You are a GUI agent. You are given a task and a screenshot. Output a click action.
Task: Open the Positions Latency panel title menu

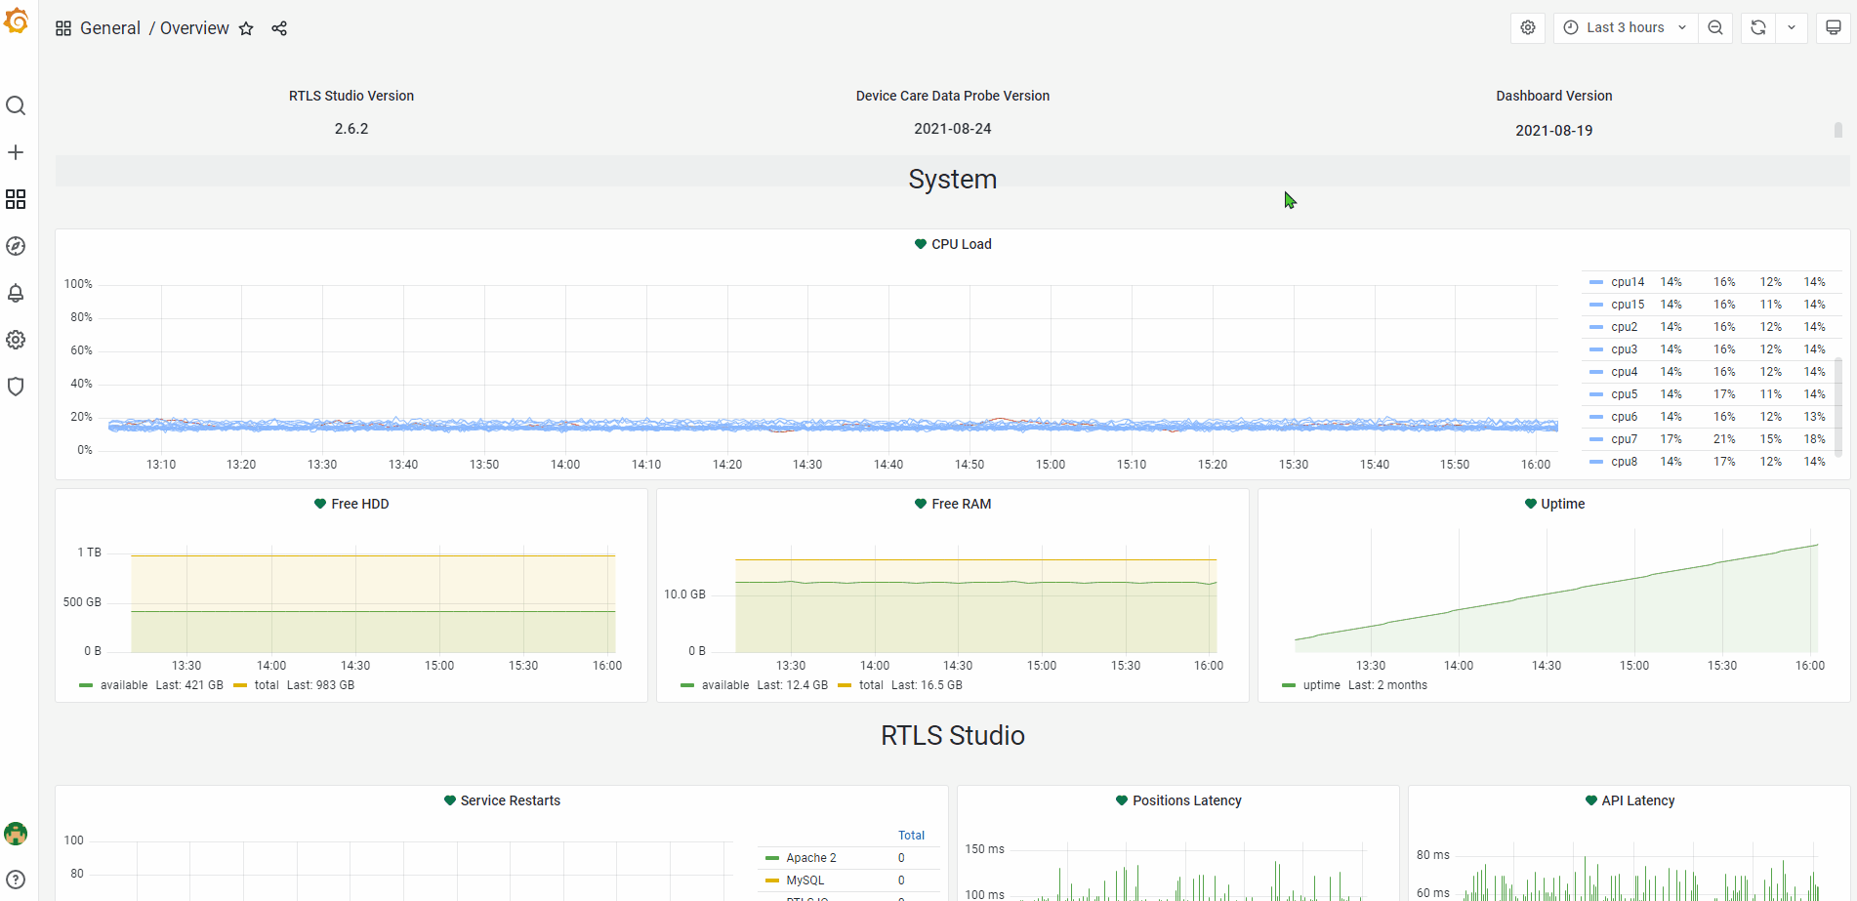(x=1186, y=800)
